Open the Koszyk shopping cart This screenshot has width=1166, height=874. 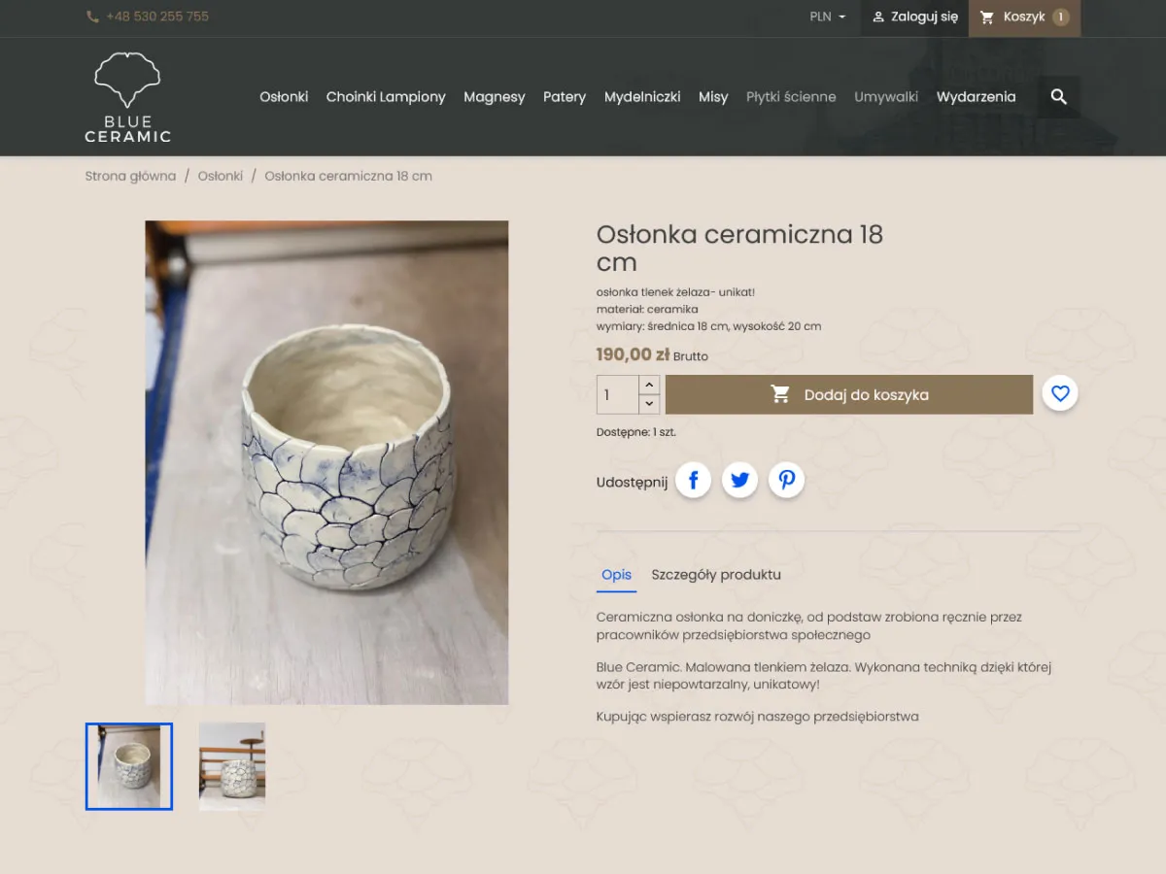1023,17
